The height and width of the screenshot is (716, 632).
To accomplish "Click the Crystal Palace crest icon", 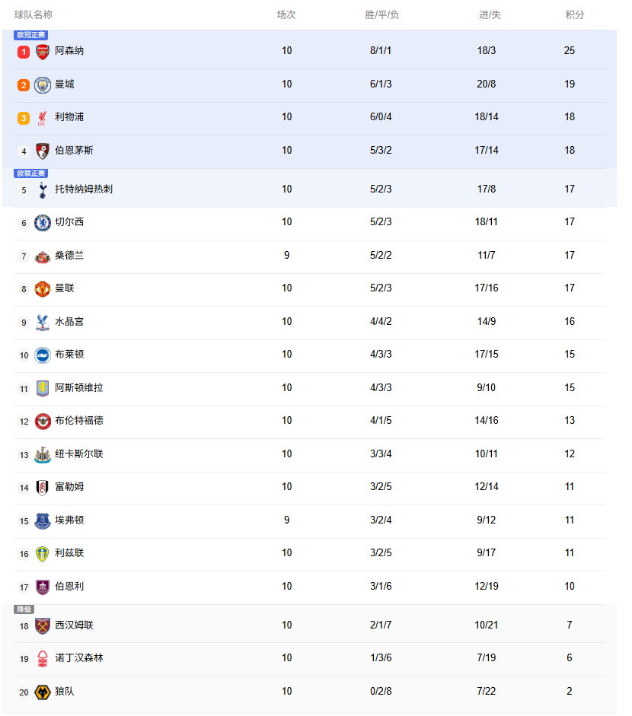I will pyautogui.click(x=43, y=323).
